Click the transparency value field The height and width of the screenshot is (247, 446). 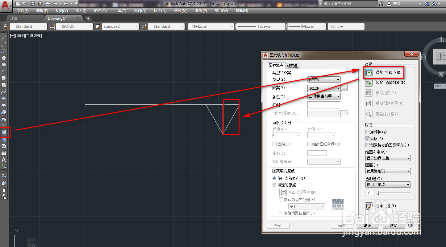click(x=369, y=193)
